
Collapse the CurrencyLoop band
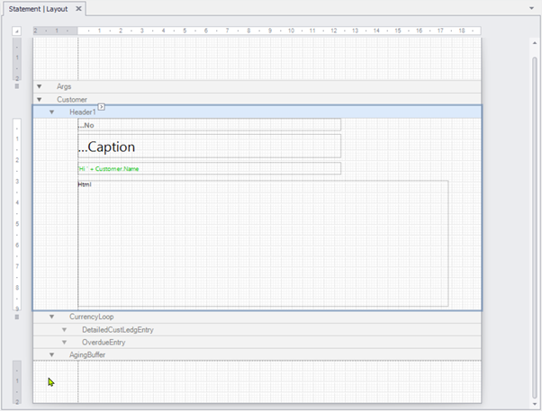[52, 317]
